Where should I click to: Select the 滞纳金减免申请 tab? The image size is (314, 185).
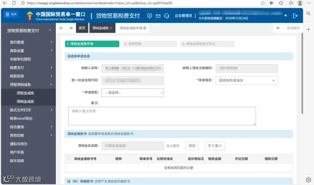[131, 28]
